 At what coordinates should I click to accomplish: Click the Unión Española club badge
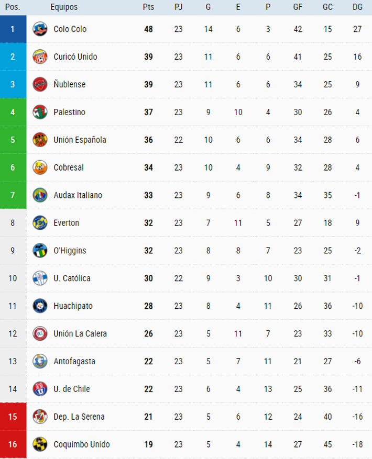[x=40, y=140]
